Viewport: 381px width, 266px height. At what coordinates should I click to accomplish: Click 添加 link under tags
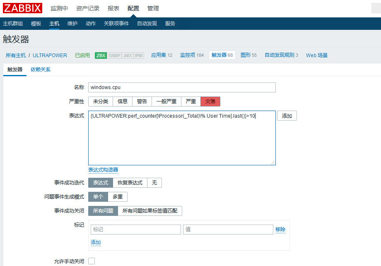click(96, 242)
